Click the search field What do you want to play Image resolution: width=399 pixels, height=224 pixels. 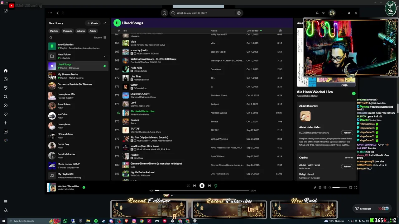coord(203,13)
